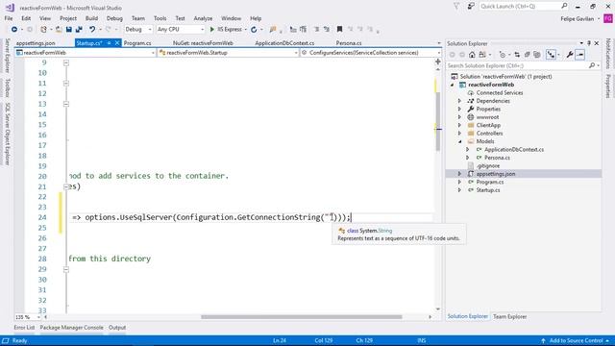Click Add to Source Control

tap(576, 340)
